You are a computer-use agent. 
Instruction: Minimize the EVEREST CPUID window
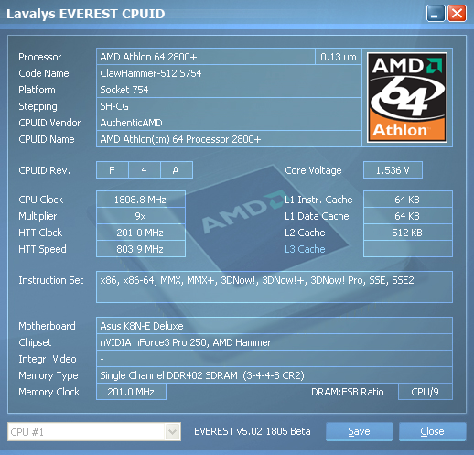click(436, 14)
